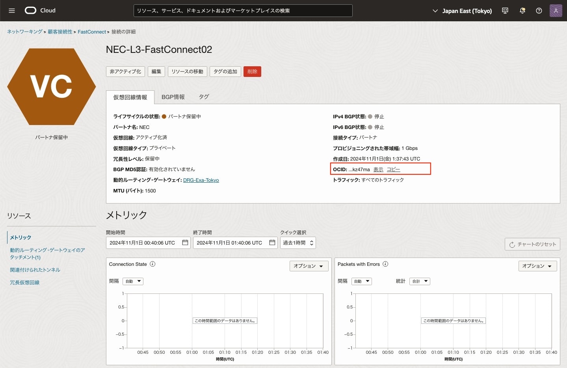Open calendar icon for end time
Image resolution: width=567 pixels, height=368 pixels.
pyautogui.click(x=272, y=243)
